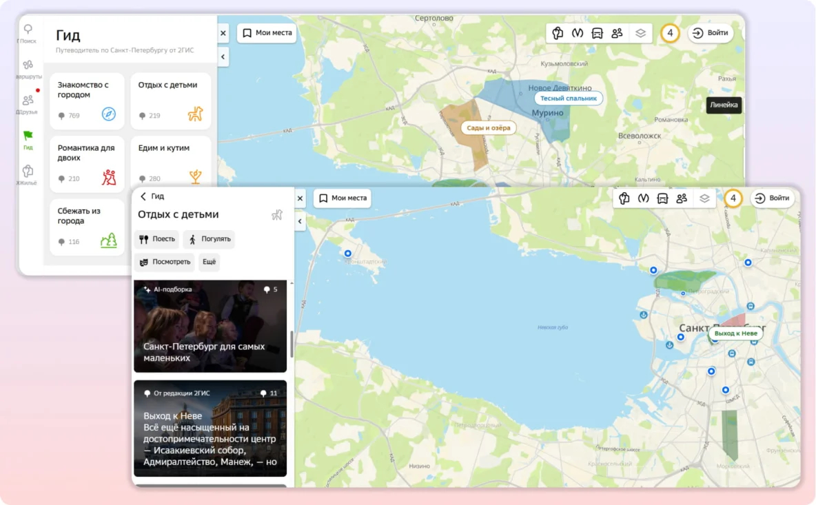The width and height of the screenshot is (816, 505).
Task: Open the Едим и кутим guide card
Action: tap(171, 161)
